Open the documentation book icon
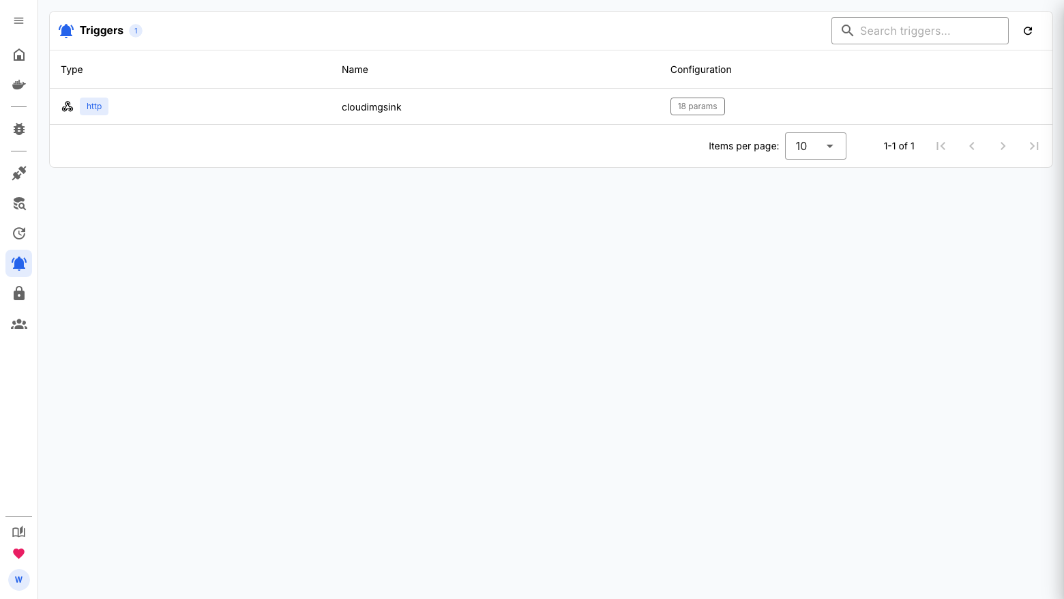Image resolution: width=1064 pixels, height=599 pixels. tap(19, 532)
